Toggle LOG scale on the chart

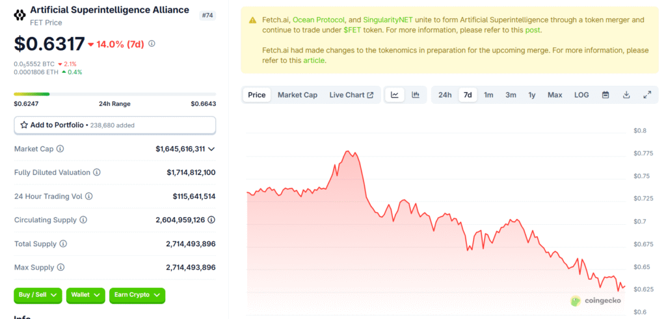pyautogui.click(x=581, y=95)
